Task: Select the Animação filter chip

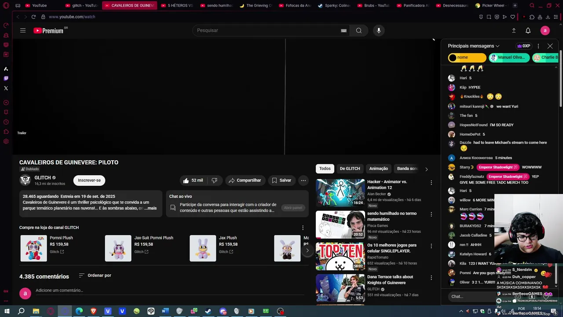Action: [x=379, y=169]
